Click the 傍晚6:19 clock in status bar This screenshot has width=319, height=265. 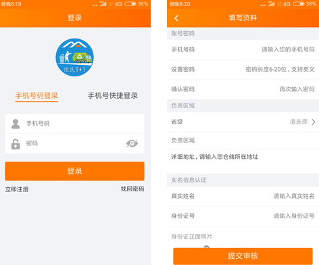click(x=11, y=4)
